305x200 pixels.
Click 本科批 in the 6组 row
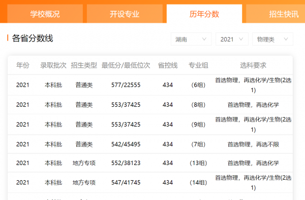[x=53, y=85]
